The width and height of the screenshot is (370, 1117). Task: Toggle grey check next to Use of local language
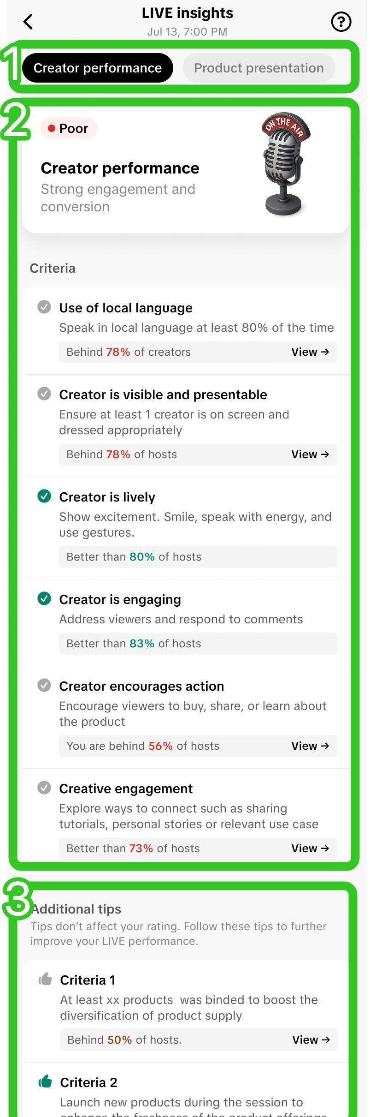[44, 307]
